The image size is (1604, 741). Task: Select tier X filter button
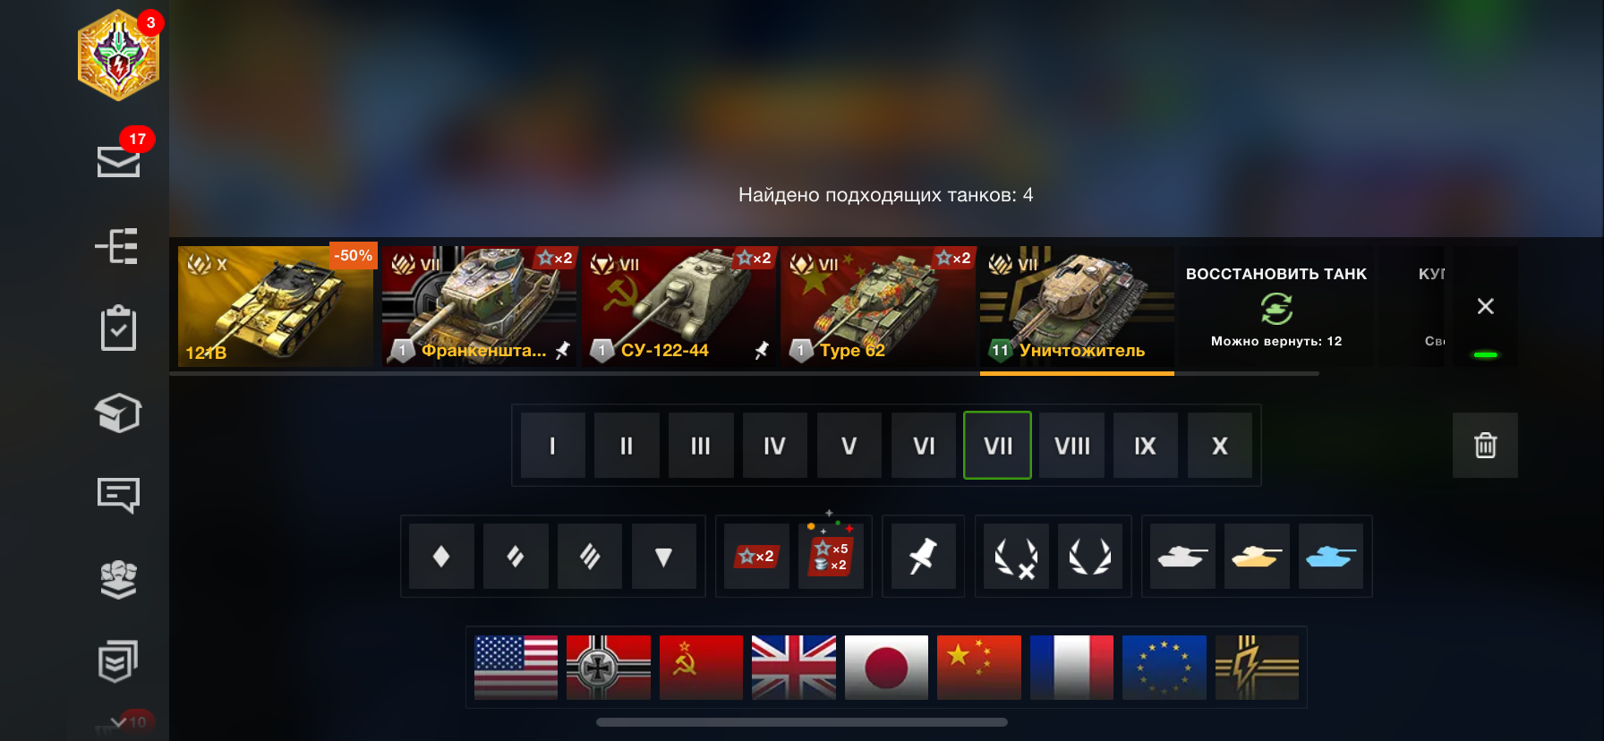[x=1219, y=445]
